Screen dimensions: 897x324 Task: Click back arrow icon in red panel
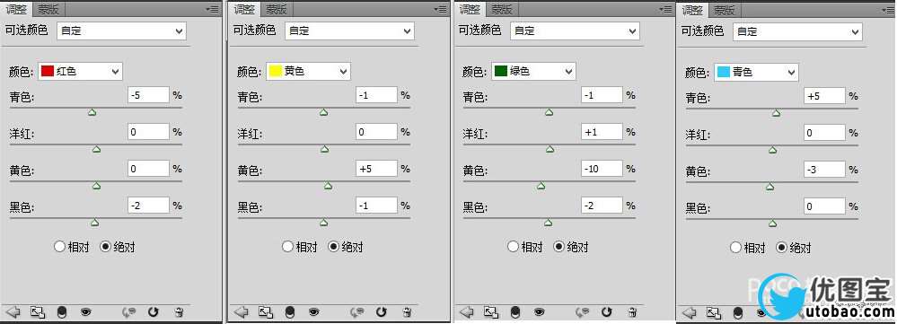pyautogui.click(x=13, y=312)
